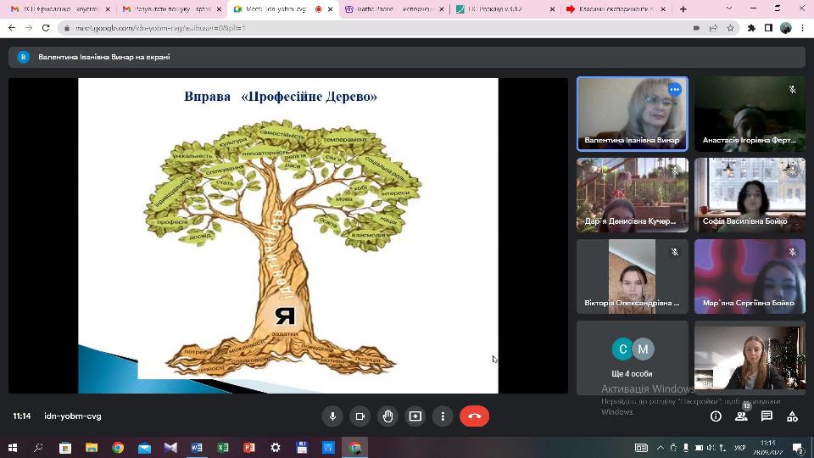The width and height of the screenshot is (814, 458).
Task: Click the meeting code idn-yobm-cvg
Action: tap(73, 416)
